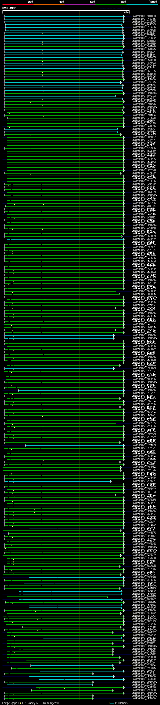
Task: Click the UniRef100_B4QC90 label
Action: pos(143,679)
